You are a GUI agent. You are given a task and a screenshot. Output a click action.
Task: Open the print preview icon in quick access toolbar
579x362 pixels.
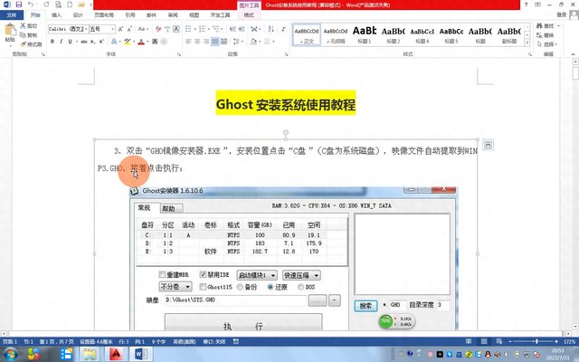point(58,5)
